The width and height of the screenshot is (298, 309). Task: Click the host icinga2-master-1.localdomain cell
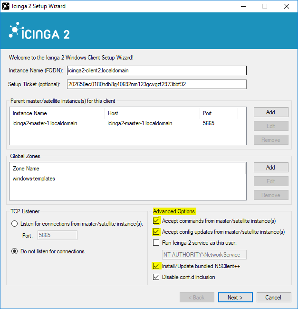click(x=140, y=123)
